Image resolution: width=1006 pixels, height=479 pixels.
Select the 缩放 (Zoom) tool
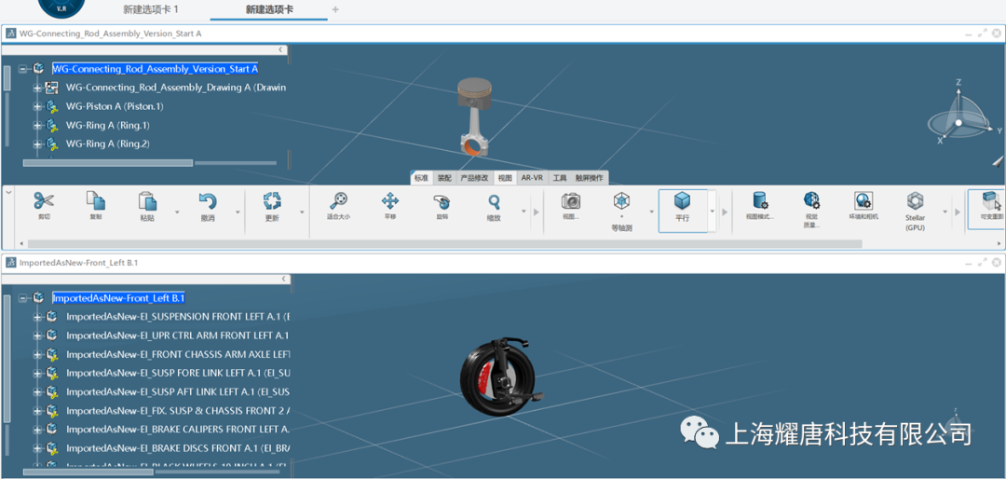pyautogui.click(x=494, y=201)
